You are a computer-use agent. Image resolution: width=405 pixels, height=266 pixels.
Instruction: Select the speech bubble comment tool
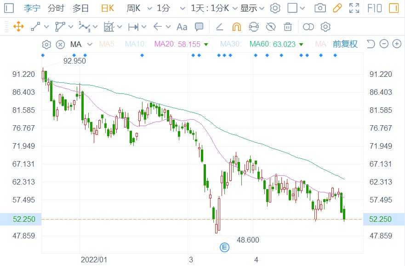[x=199, y=27]
